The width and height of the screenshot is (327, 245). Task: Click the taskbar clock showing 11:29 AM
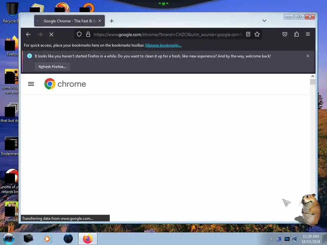310,239
